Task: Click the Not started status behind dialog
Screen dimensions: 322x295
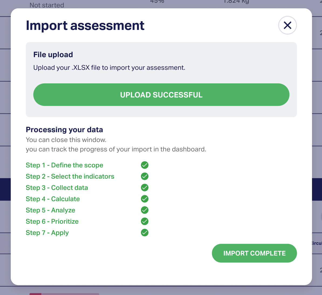Action: 47,5
